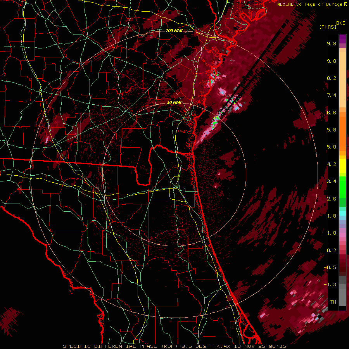Click the 0.2 scale value

[x=332, y=251]
